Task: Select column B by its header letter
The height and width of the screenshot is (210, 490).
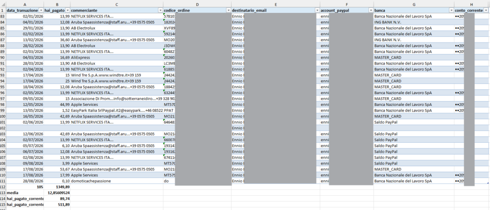Action: click(57, 4)
